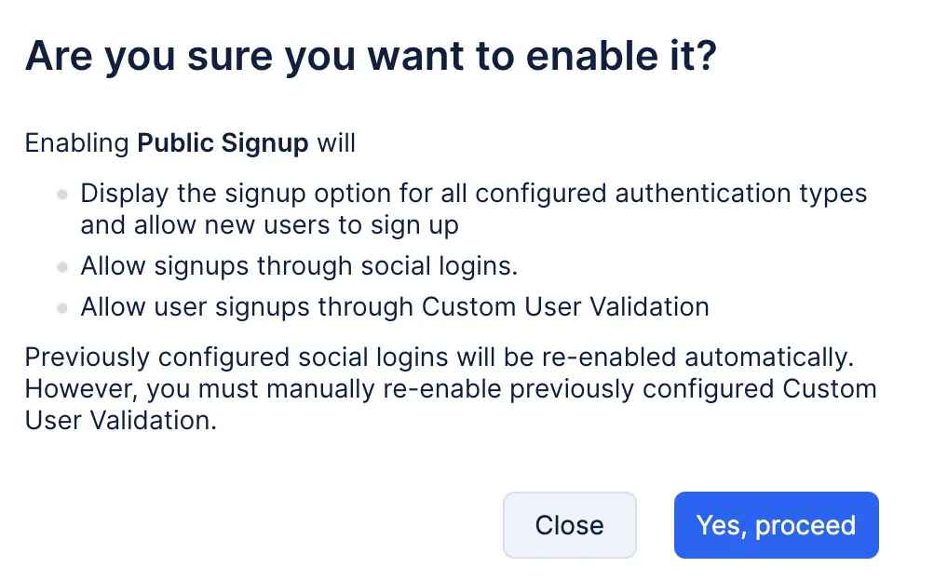Click Allow signups through social logins text

[298, 266]
